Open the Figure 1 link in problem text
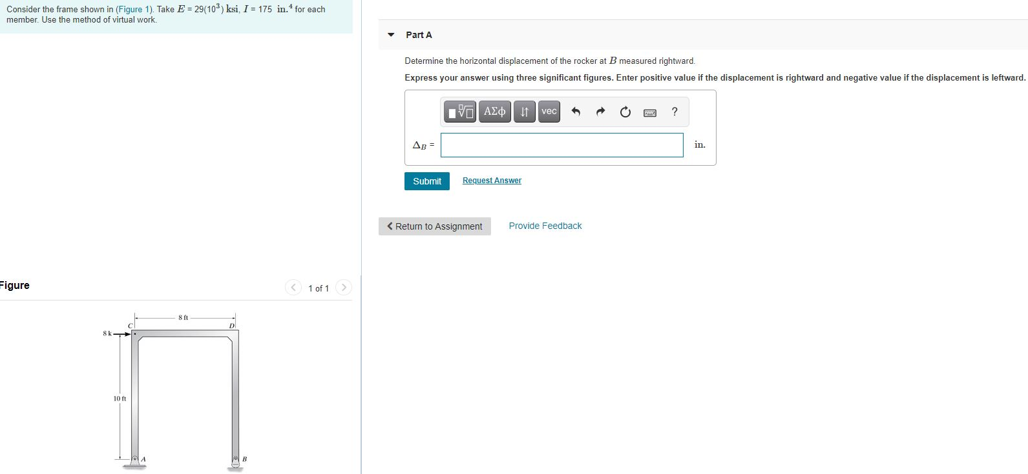Screen dimensions: 1028x474 135,9
